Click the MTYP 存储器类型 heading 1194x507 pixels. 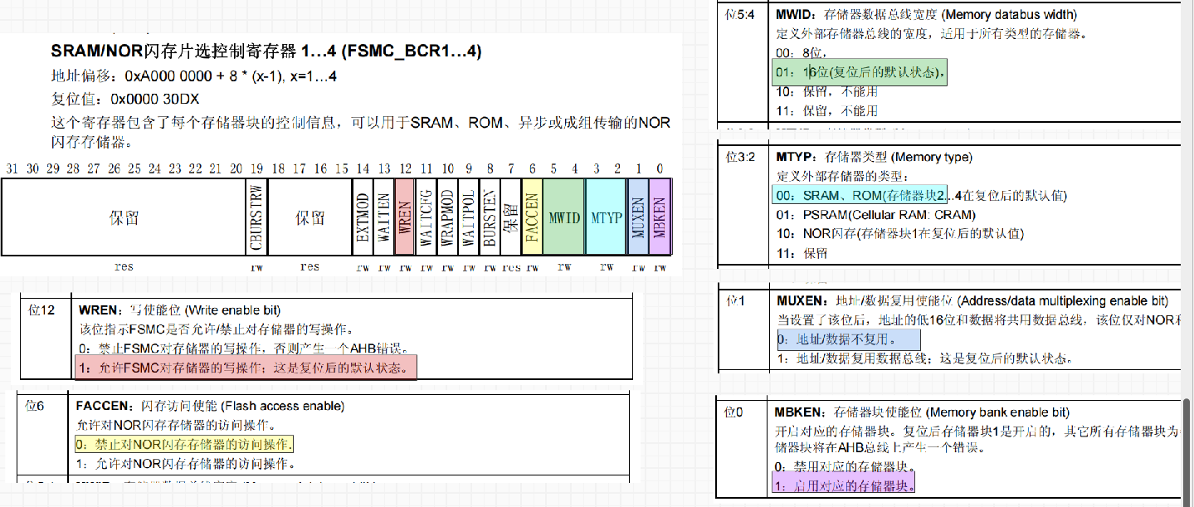click(x=874, y=157)
